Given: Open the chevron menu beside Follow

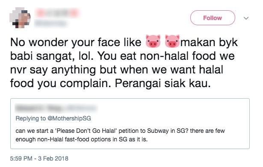Looking at the screenshot, I should (246, 18).
